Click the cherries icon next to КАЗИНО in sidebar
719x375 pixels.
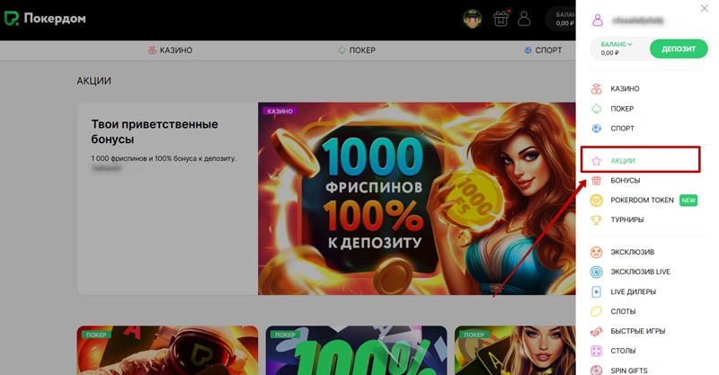pyautogui.click(x=596, y=89)
